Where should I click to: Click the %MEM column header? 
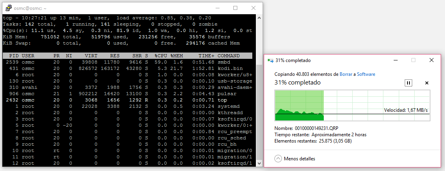point(176,56)
